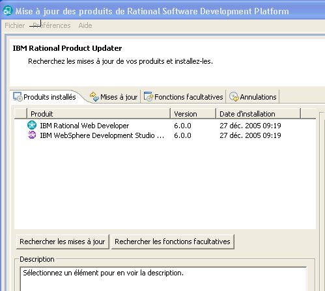Sort by the Version column header
Viewport: 325px width, 291px height.
(193, 113)
